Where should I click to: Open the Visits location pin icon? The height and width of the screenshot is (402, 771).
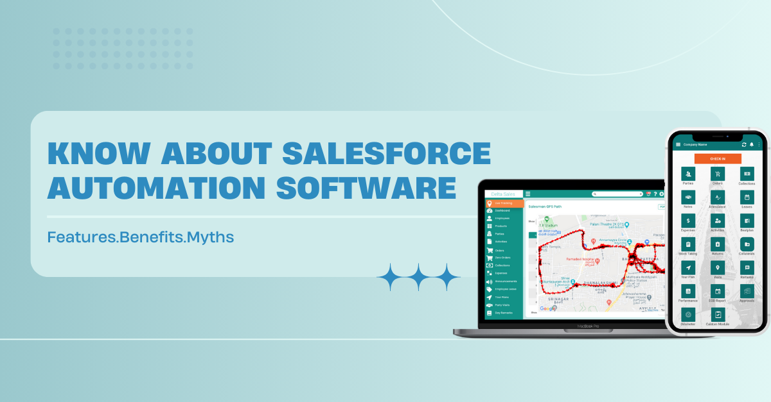pos(718,267)
